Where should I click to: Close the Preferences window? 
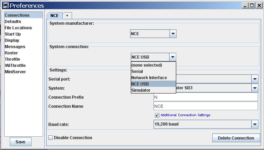click(259, 5)
